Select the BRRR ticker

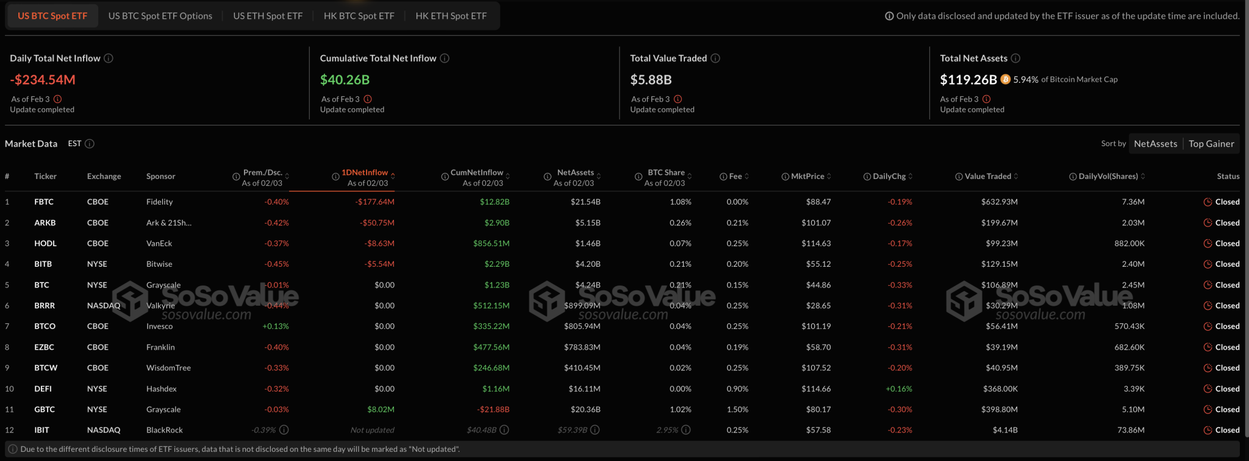(x=45, y=306)
